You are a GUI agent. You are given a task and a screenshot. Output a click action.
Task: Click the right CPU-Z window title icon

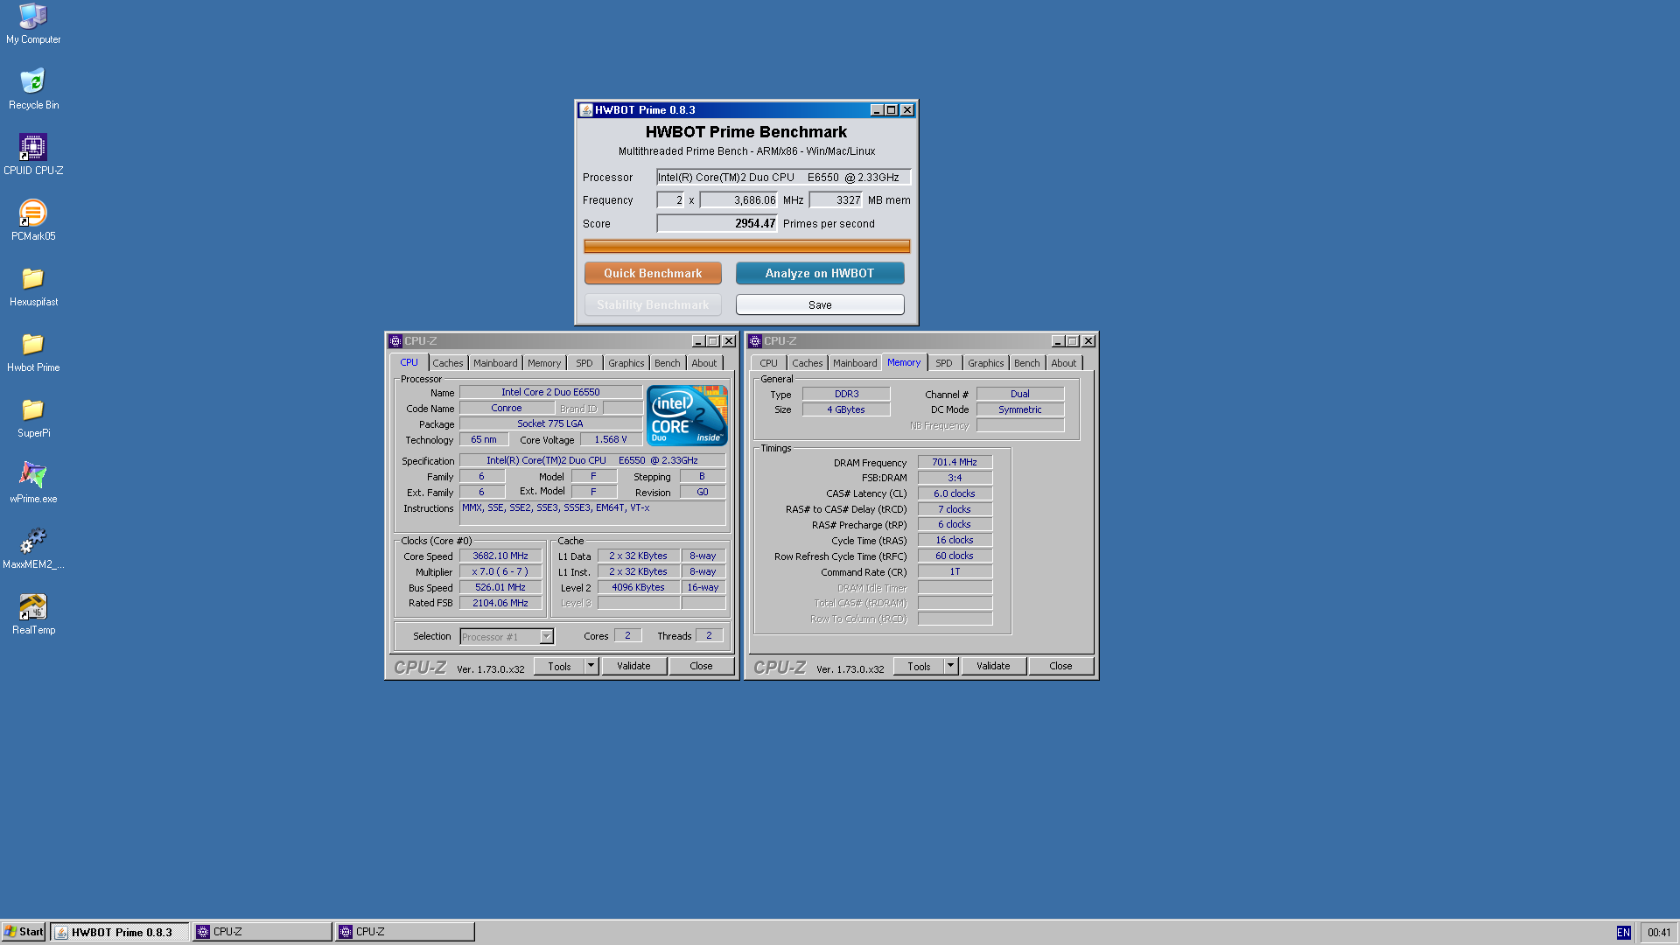[755, 341]
